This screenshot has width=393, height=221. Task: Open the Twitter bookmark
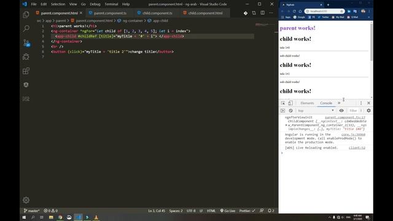[x=323, y=17]
